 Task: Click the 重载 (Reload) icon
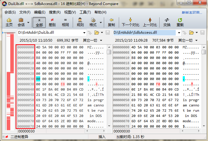180,22
